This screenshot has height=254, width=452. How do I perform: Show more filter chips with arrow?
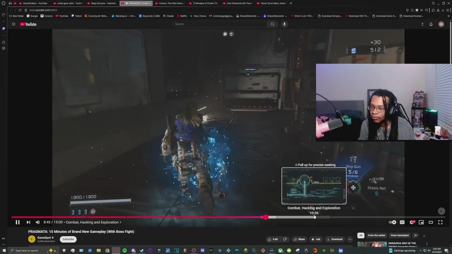pyautogui.click(x=424, y=235)
